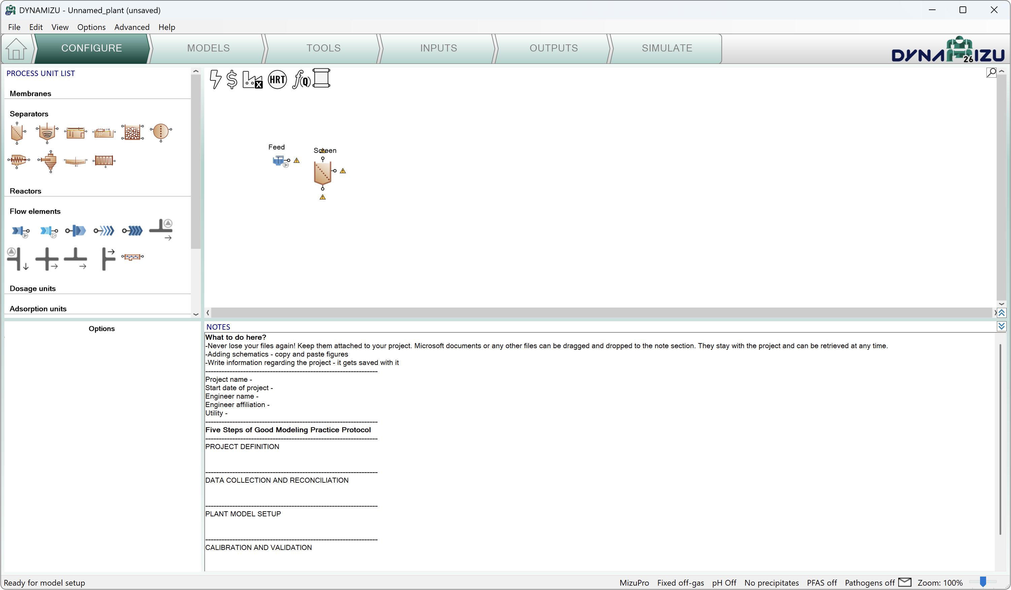Click the HRT circle icon
This screenshot has width=1011, height=590.
pos(277,79)
